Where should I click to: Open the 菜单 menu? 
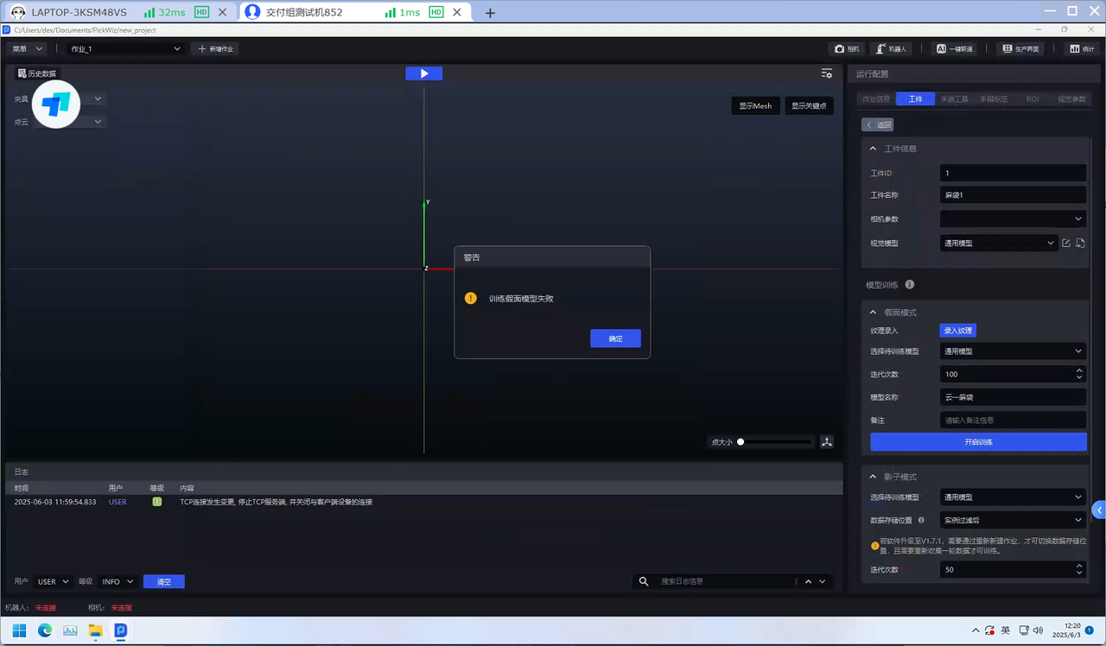(x=27, y=49)
